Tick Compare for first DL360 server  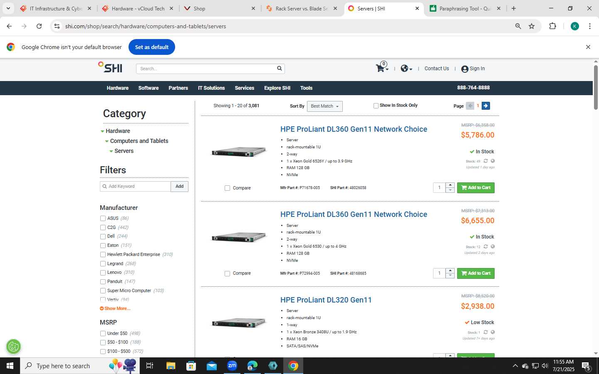click(227, 188)
